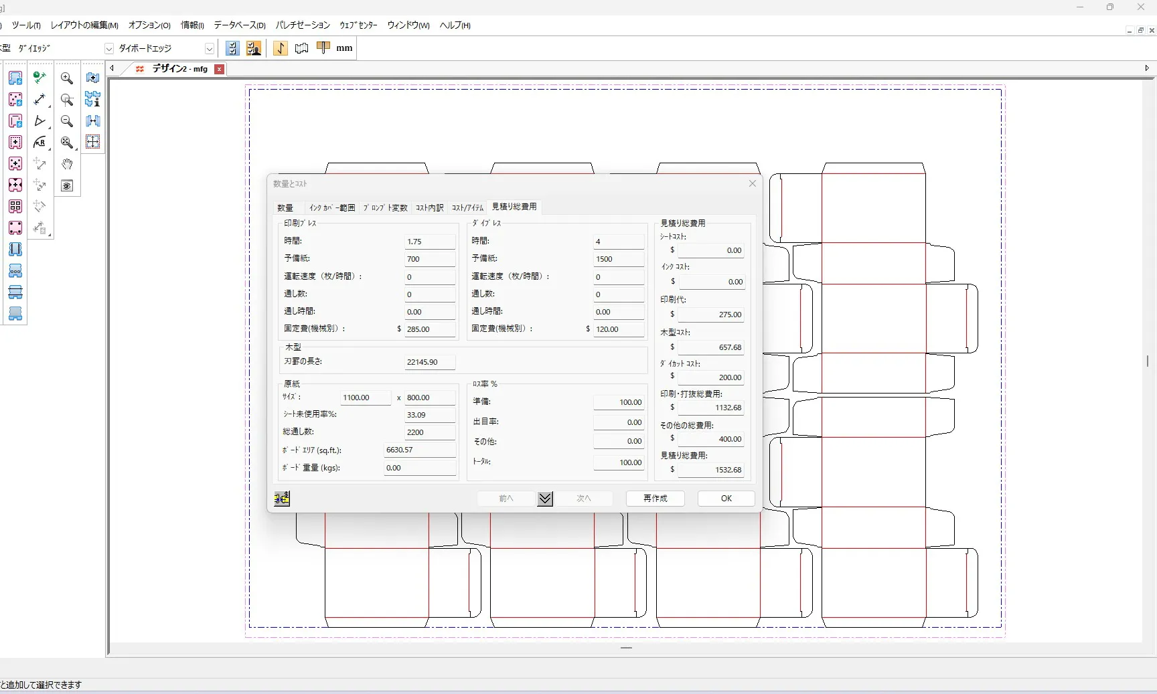Open the ダイボードエッジ dropdown
1157x694 pixels.
pos(209,49)
